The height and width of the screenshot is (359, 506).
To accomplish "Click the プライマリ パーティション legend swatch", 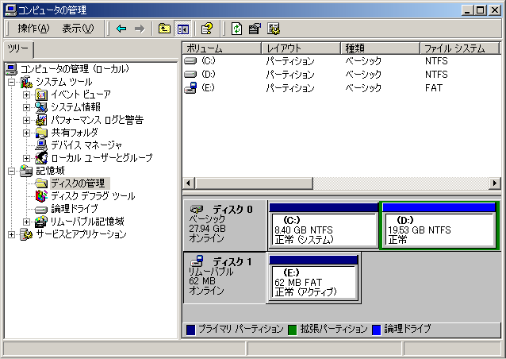I will (x=190, y=330).
